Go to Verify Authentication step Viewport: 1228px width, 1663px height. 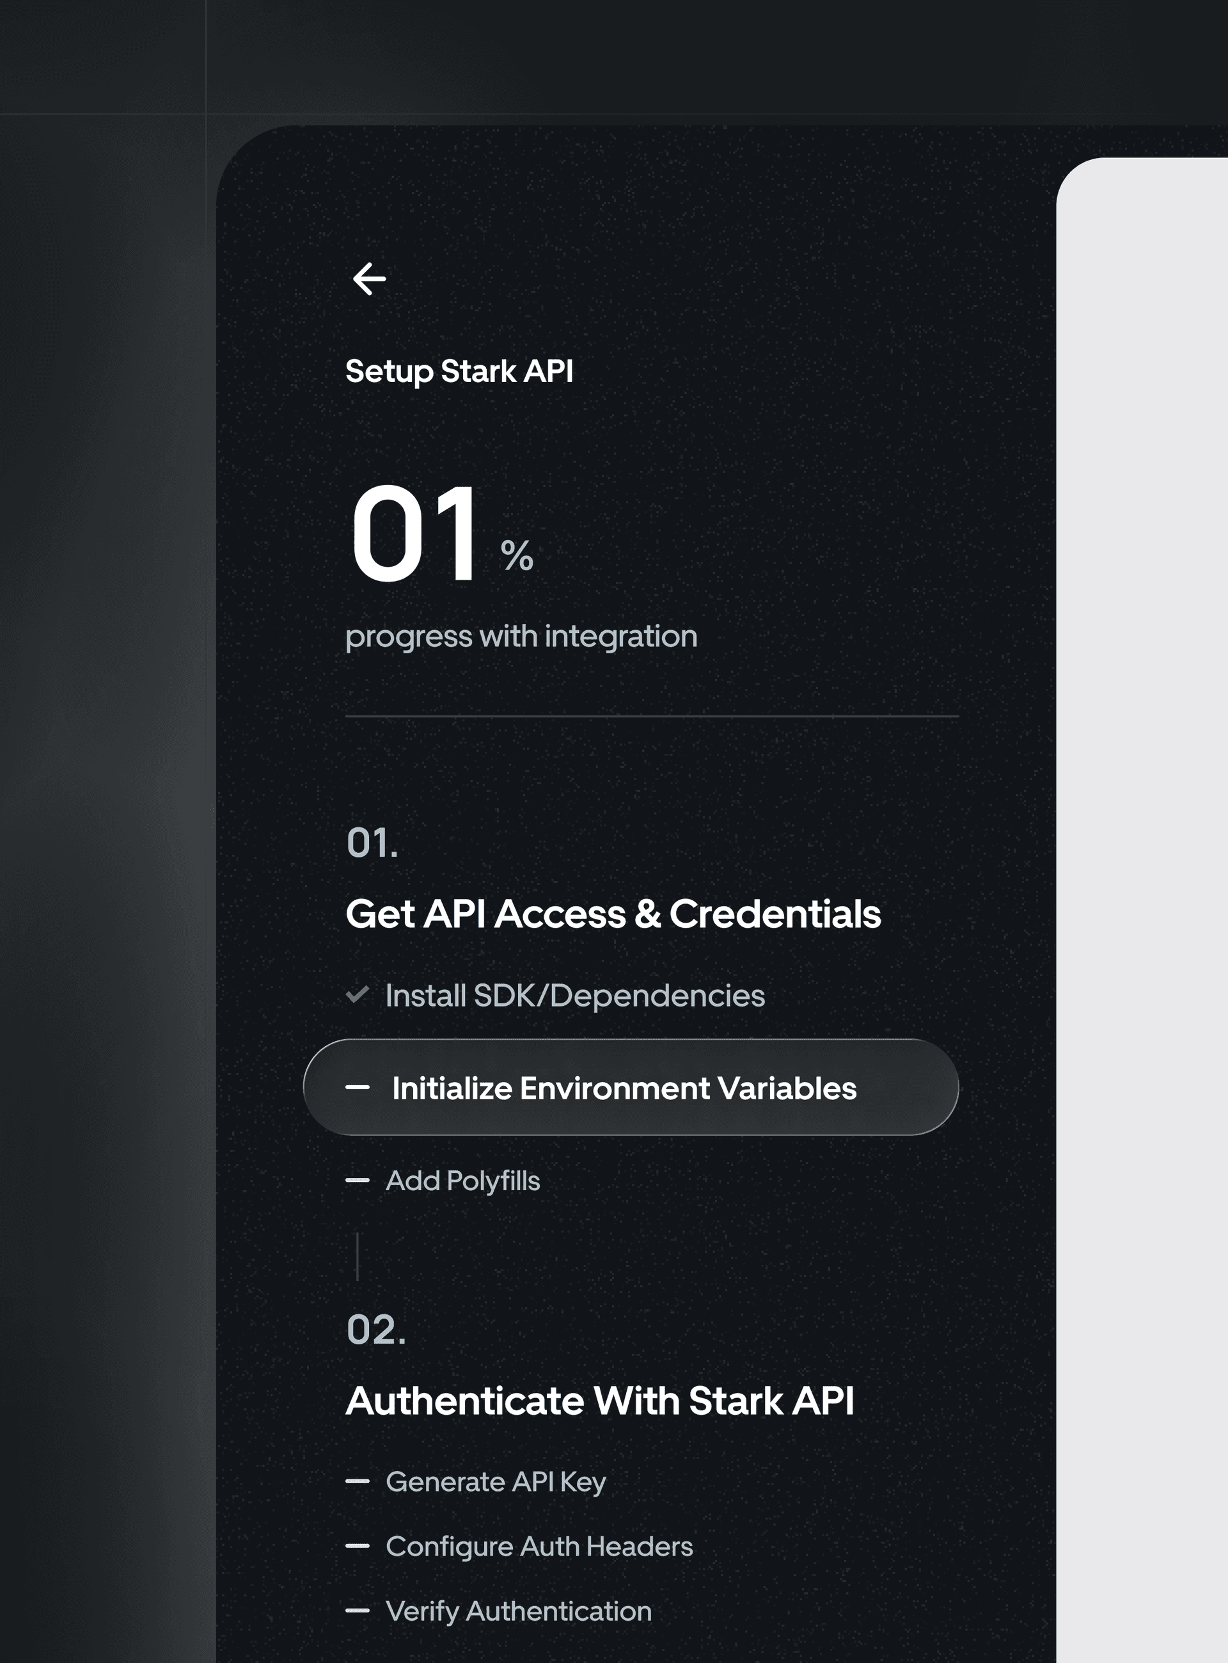click(x=518, y=1611)
